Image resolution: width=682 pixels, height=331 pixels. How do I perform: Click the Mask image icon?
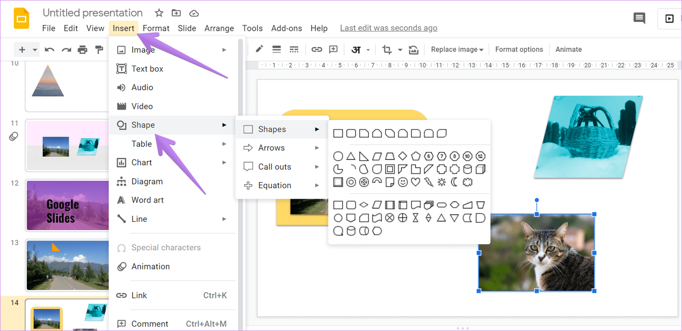point(413,49)
